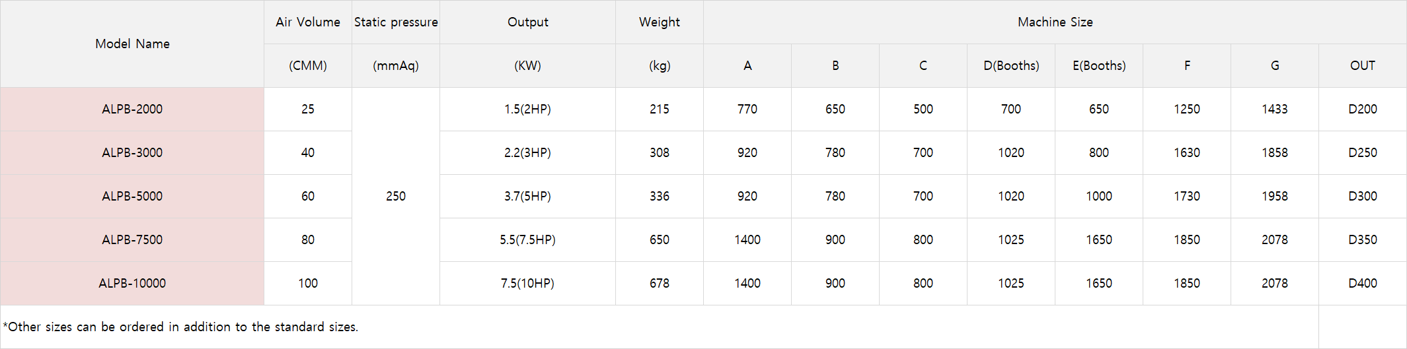Screen dimensions: 1407x349
Task: Select the 1.5(2HP) output cell
Action: pos(527,109)
